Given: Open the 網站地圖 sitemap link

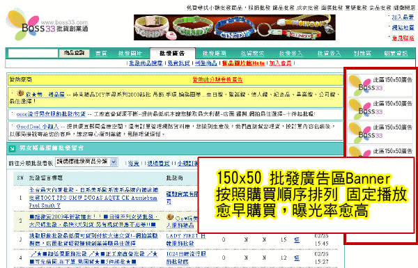Looking at the screenshot, I should 403,27.
